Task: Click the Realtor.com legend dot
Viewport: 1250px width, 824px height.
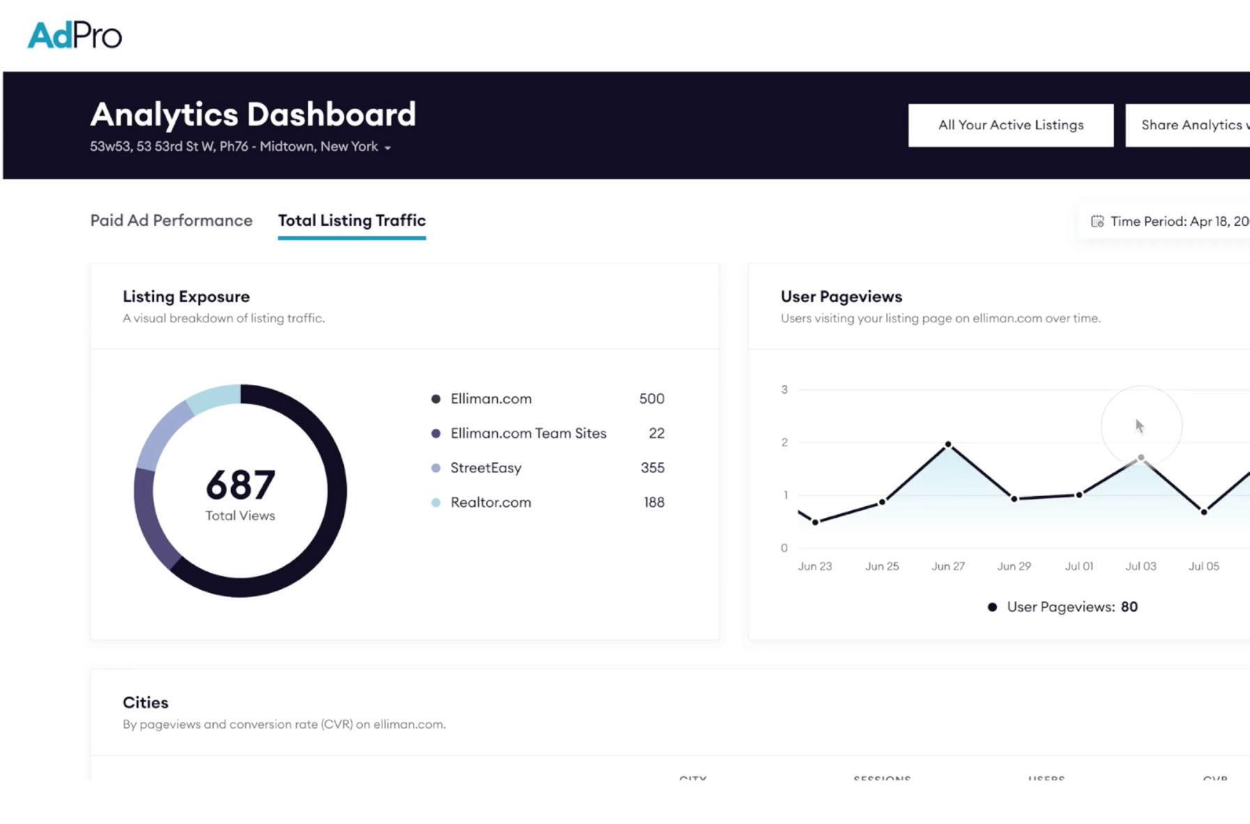Action: coord(436,502)
